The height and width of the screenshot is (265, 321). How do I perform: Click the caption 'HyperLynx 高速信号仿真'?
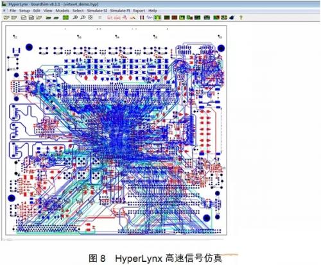[169, 258]
